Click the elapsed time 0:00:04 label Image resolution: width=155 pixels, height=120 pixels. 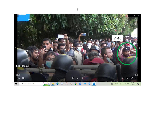click(x=18, y=75)
